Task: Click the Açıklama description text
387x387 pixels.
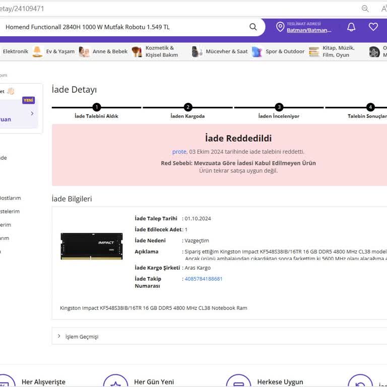Action: [286, 254]
